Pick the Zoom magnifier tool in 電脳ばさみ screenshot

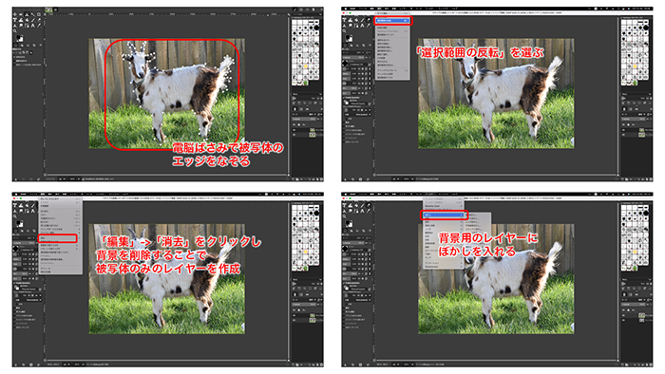(15, 31)
